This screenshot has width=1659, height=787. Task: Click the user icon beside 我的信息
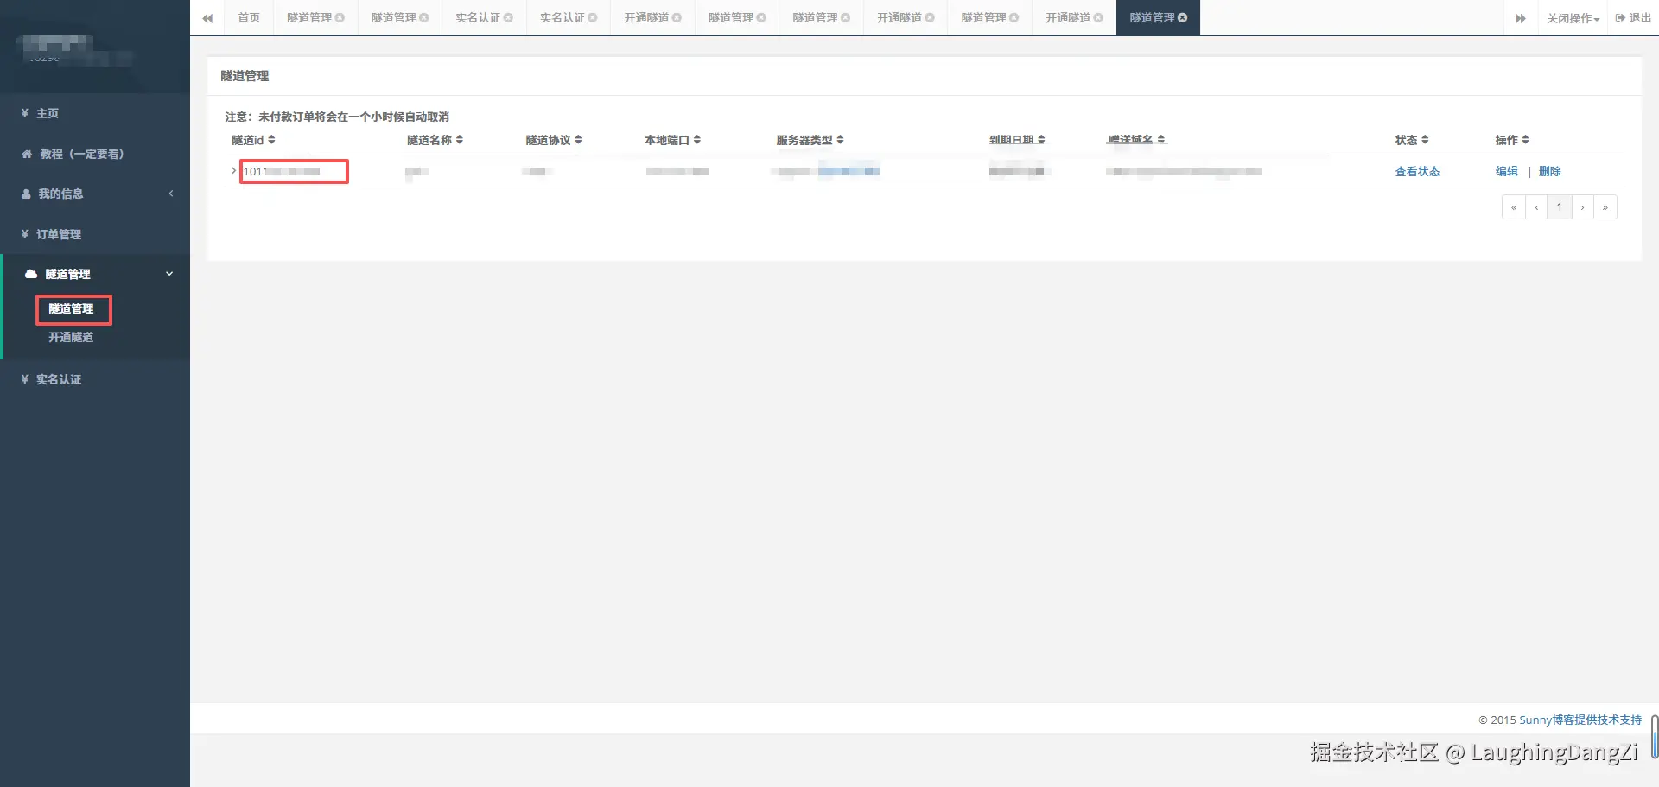(26, 194)
